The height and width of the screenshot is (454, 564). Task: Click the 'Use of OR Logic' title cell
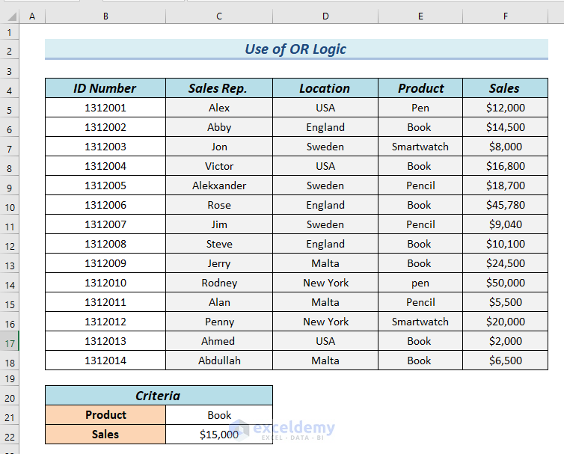[296, 49]
